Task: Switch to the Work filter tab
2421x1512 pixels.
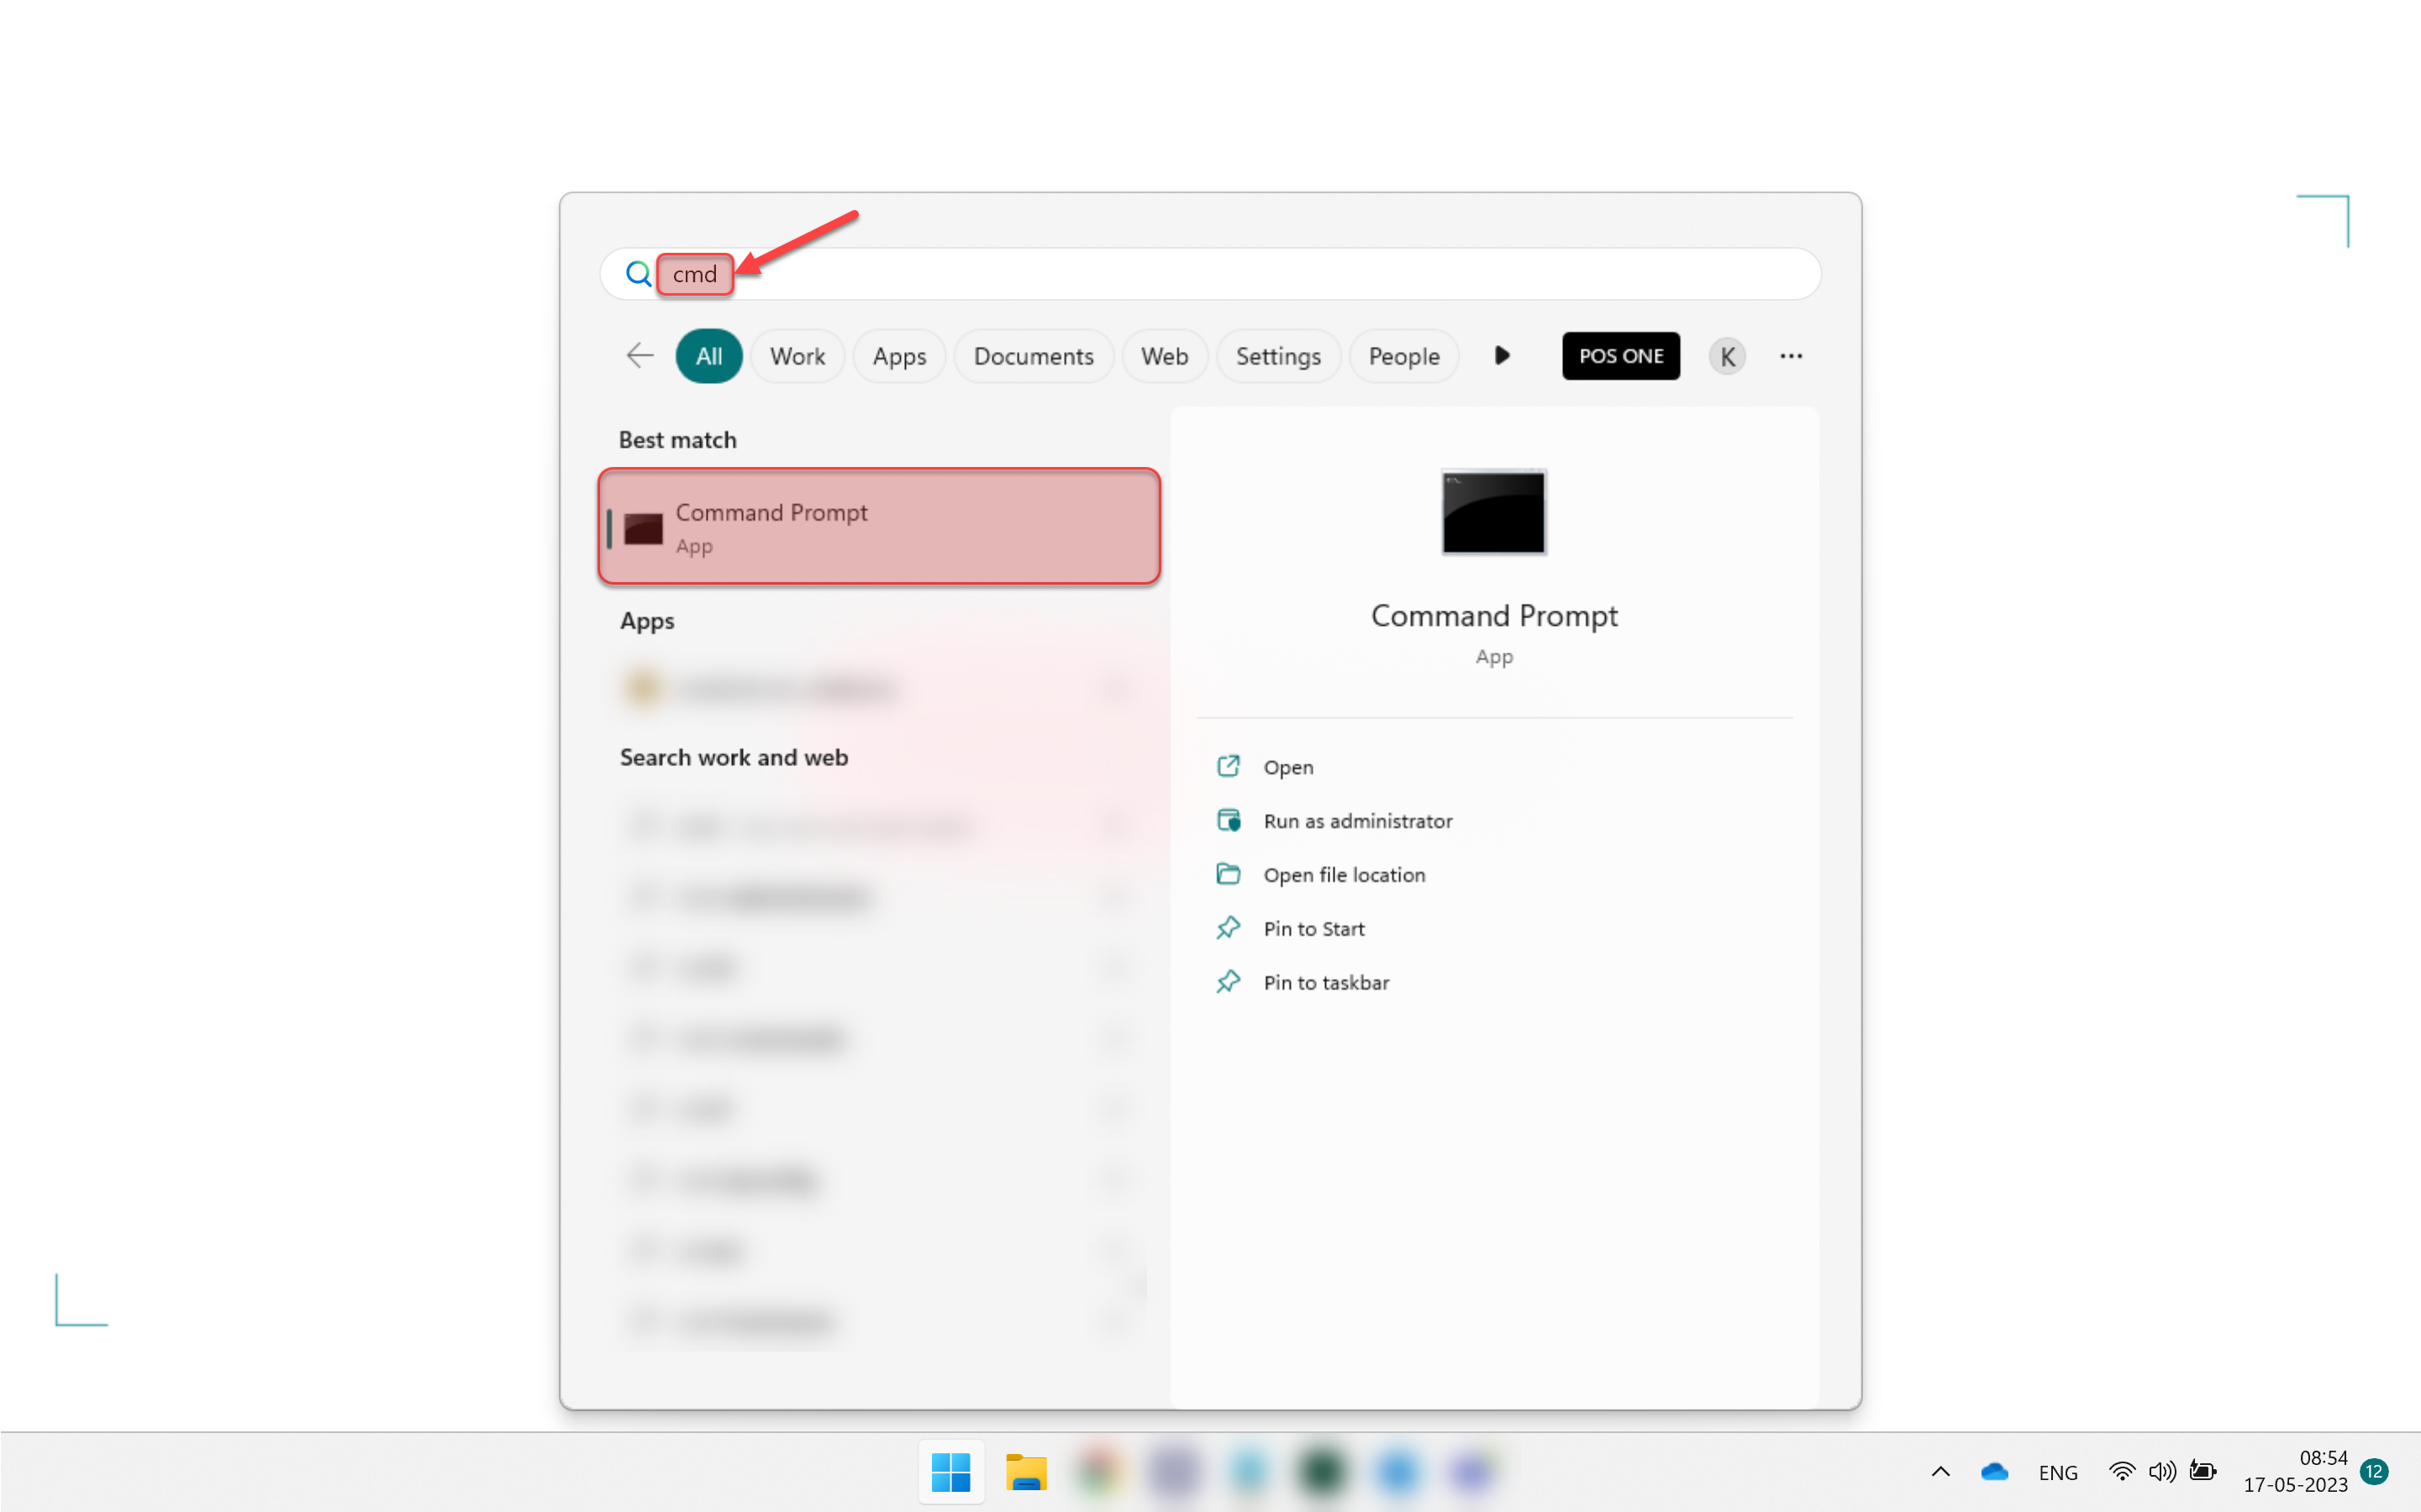Action: pyautogui.click(x=797, y=356)
